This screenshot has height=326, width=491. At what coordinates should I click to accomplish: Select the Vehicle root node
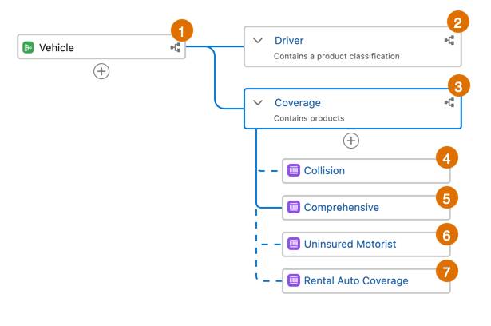101,46
